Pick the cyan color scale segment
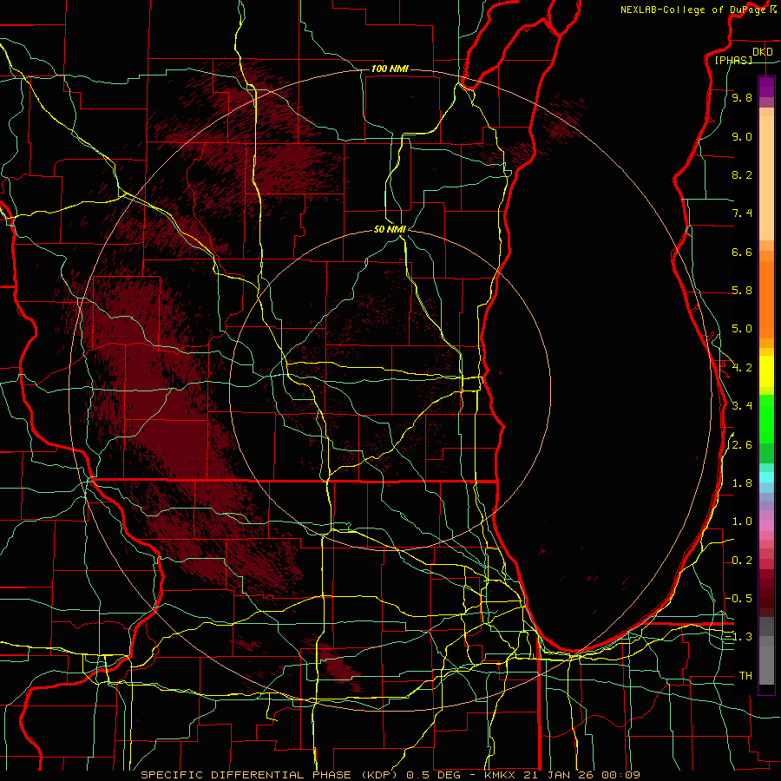781x781 pixels. tap(766, 477)
